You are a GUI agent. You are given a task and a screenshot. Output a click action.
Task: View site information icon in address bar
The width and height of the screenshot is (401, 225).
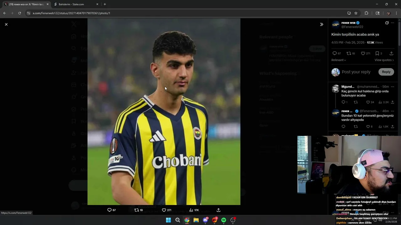pos(29,13)
